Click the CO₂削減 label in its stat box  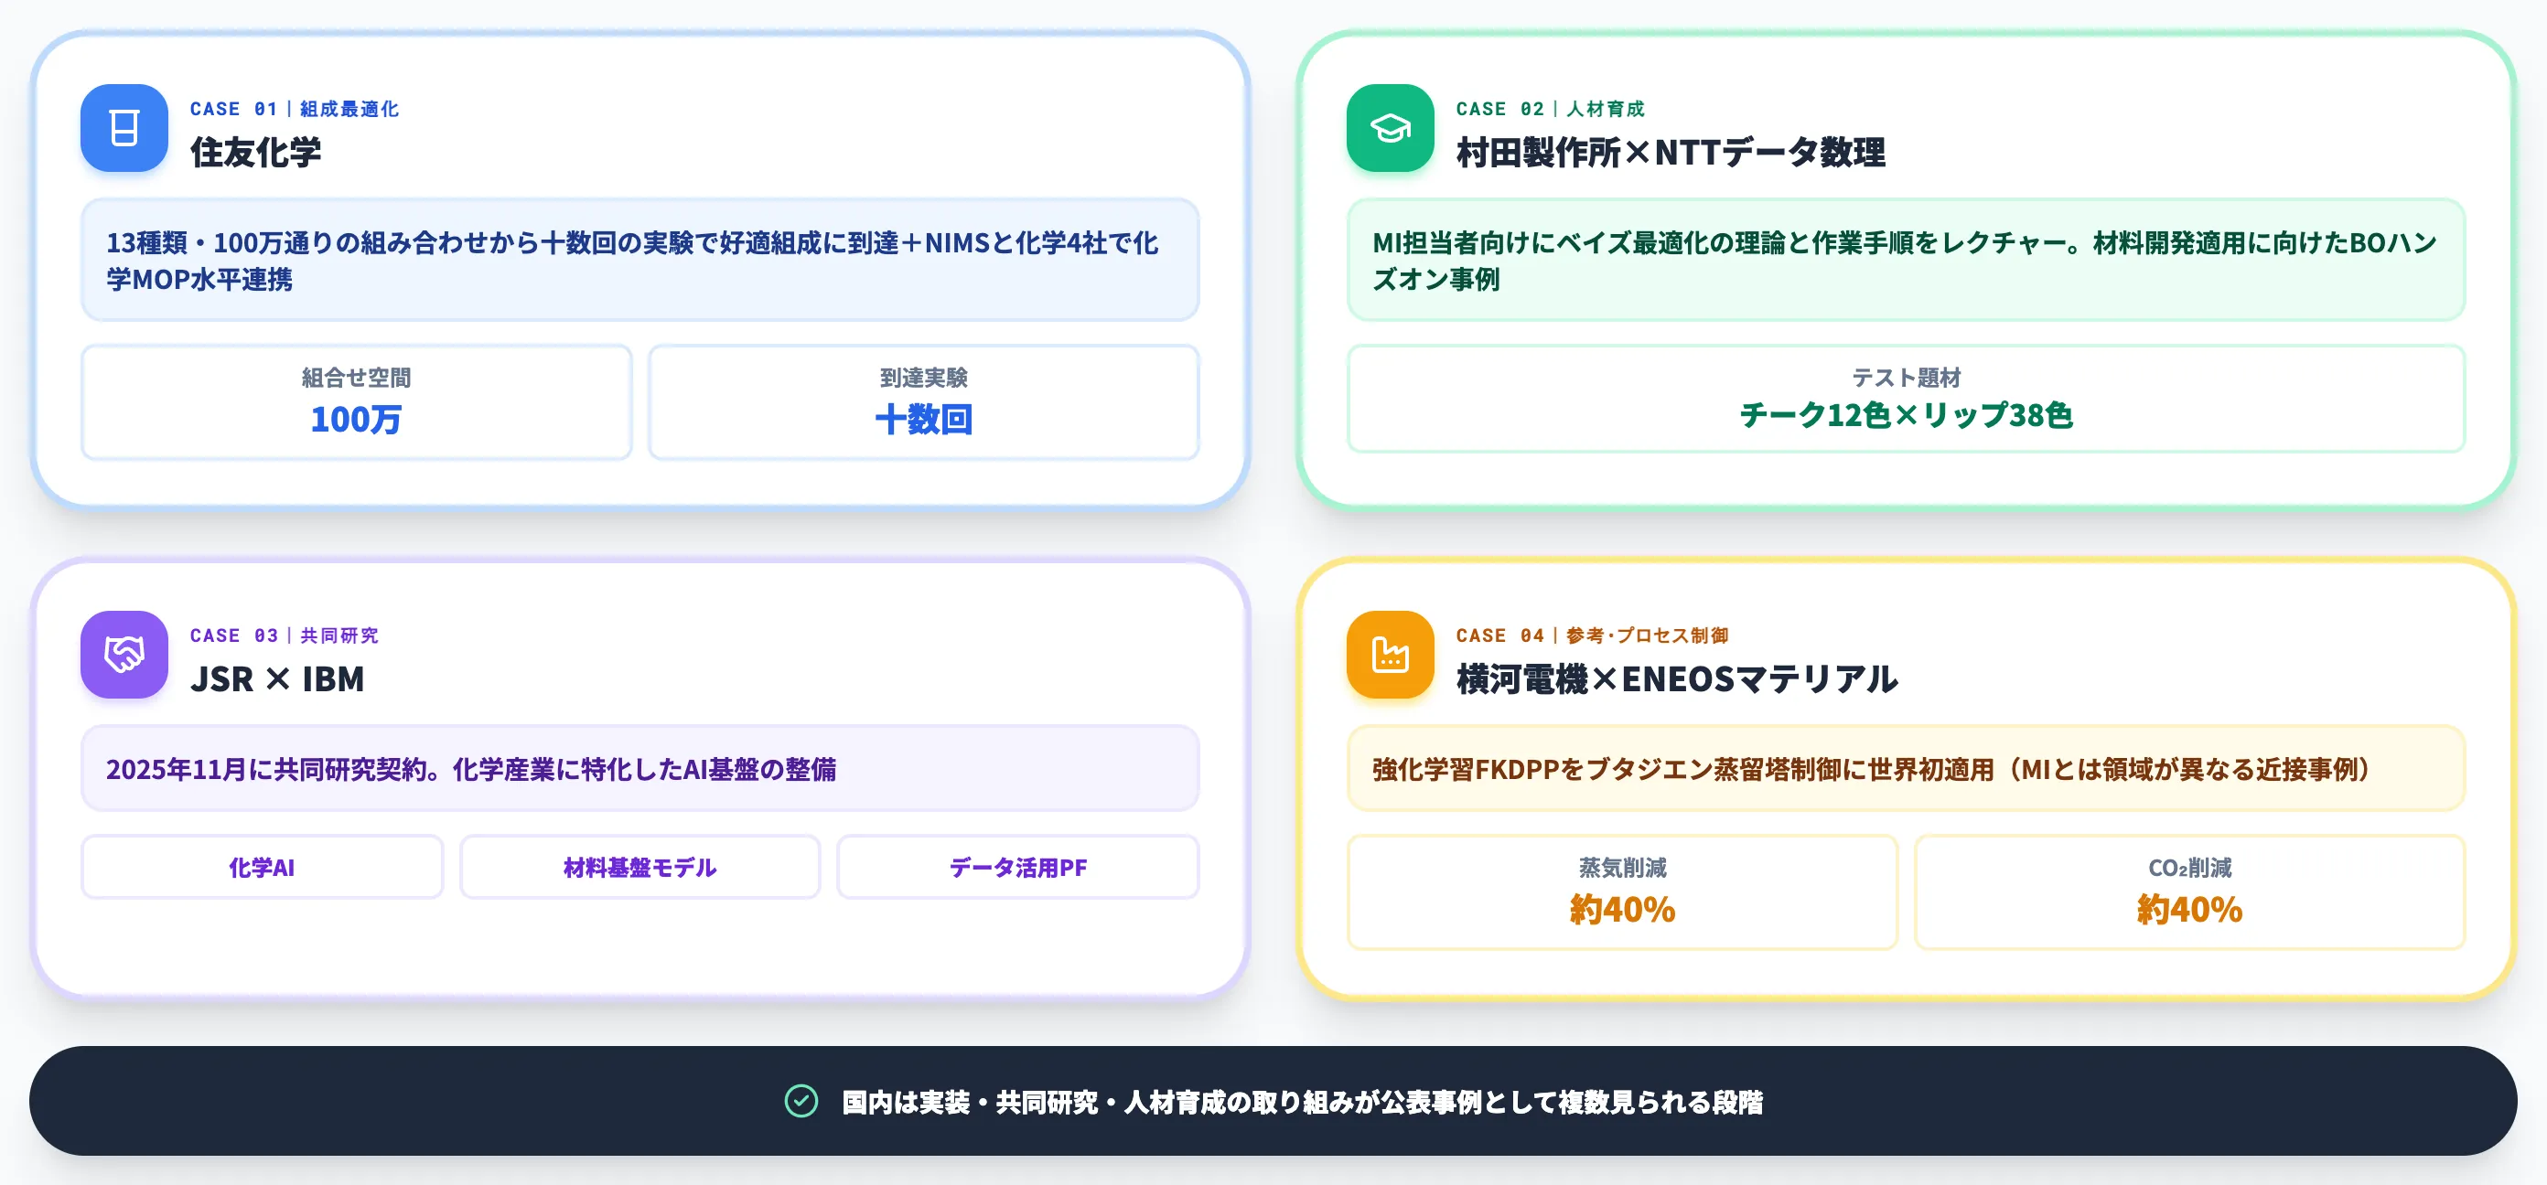pos(2189,868)
